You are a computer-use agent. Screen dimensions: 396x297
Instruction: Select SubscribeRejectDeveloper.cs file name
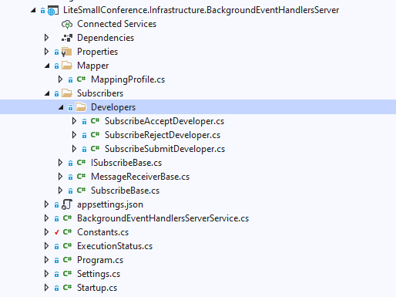click(x=163, y=135)
